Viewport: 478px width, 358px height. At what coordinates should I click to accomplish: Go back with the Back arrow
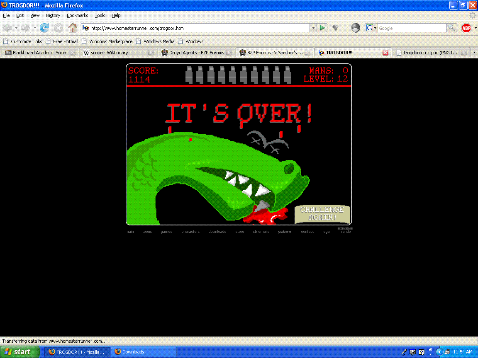[x=7, y=28]
